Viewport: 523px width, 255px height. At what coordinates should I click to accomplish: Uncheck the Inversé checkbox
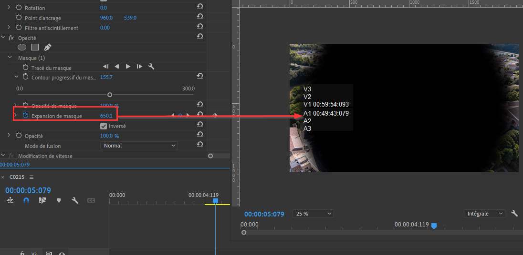coord(104,126)
